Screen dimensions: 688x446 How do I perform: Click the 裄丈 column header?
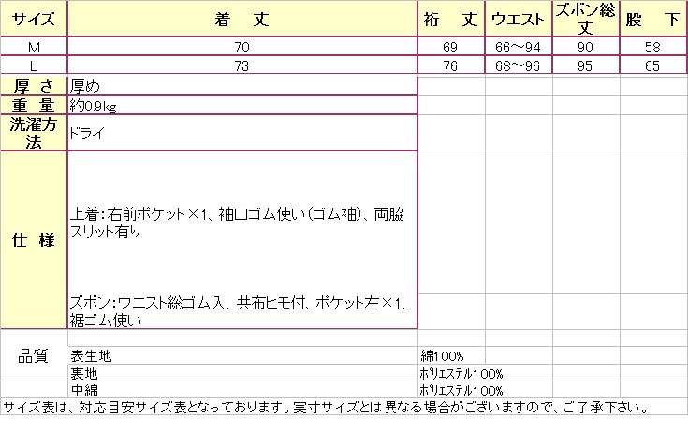tap(451, 19)
